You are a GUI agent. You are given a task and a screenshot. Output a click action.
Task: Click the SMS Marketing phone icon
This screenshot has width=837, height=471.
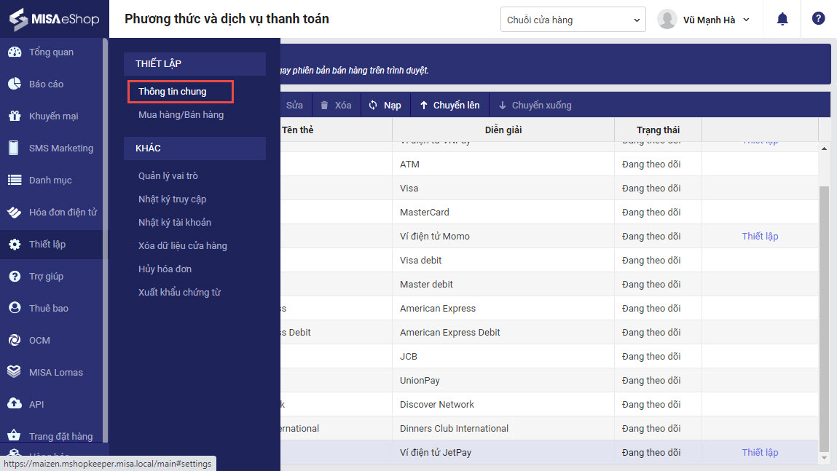14,149
